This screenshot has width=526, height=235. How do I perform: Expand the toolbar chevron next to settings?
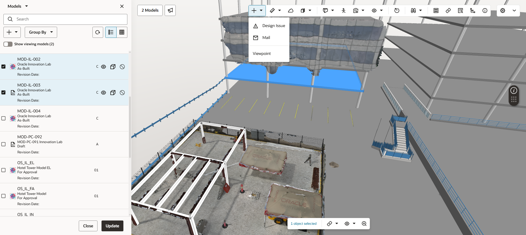(514, 11)
